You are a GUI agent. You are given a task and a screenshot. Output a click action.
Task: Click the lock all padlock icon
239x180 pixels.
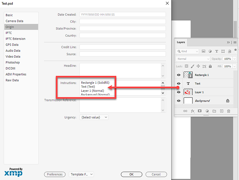click(x=210, y=66)
